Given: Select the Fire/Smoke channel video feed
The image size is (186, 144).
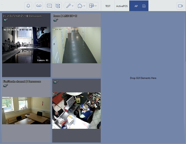Looking at the screenshot, I should (26, 110).
